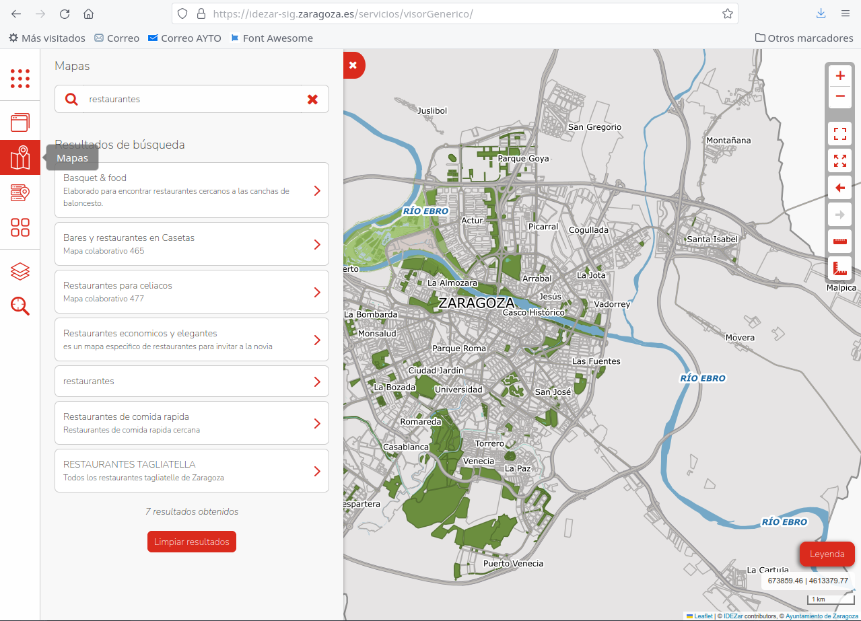
Task: Open the Leyenda button on the map
Action: pos(826,554)
